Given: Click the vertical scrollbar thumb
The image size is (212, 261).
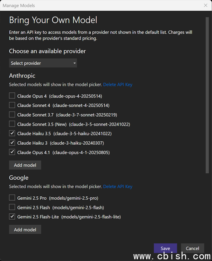Looking at the screenshot, I should pyautogui.click(x=207, y=95).
